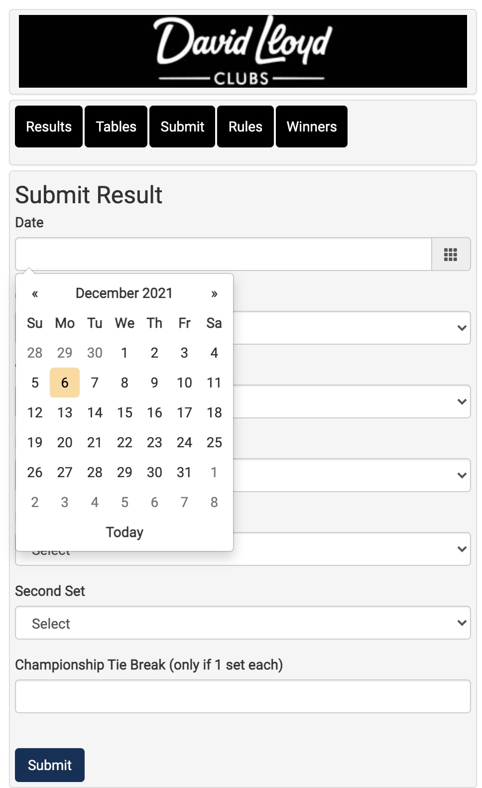
Task: Open the first dropdown beside the calendar
Action: 352,328
